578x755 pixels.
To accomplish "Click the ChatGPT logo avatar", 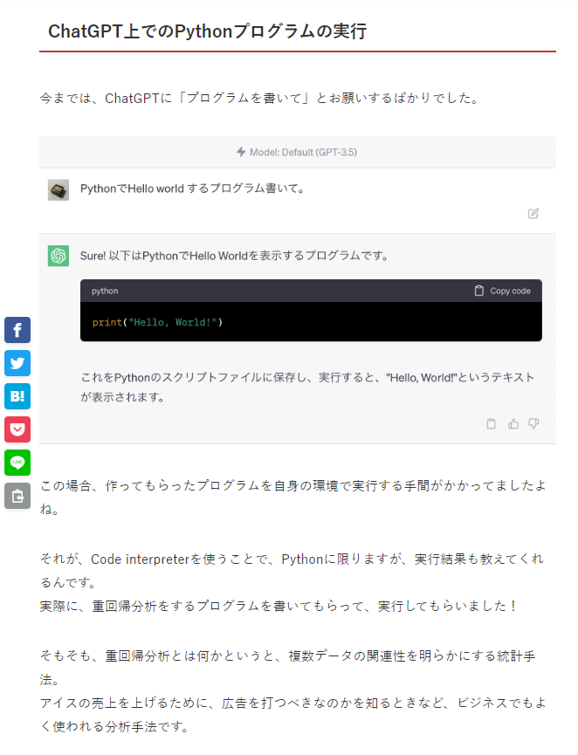I will click(58, 256).
